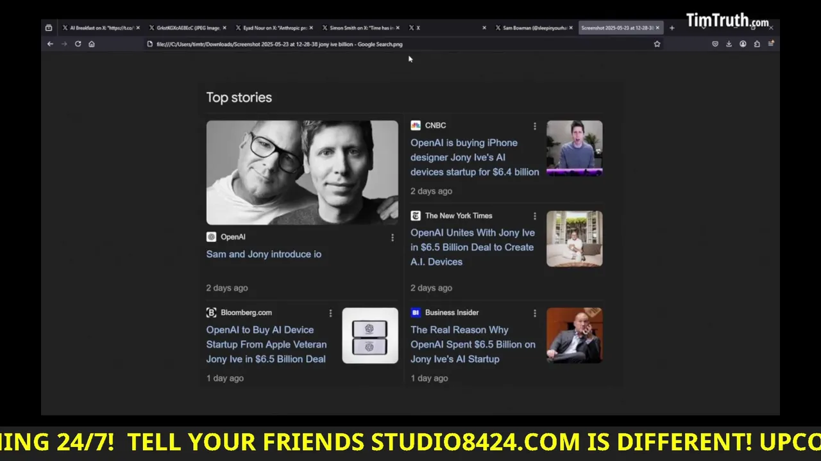Click the CNBC peacock logo icon
This screenshot has width=821, height=461.
click(x=416, y=125)
